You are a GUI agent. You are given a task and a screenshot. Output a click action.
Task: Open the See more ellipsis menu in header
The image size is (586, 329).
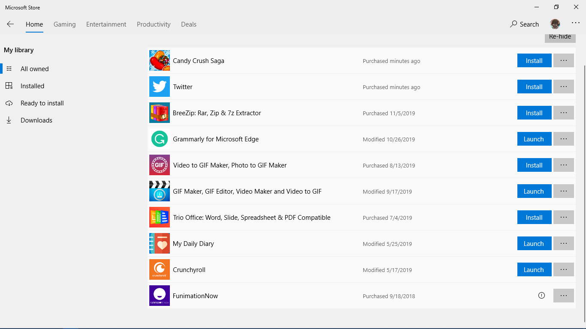point(575,23)
